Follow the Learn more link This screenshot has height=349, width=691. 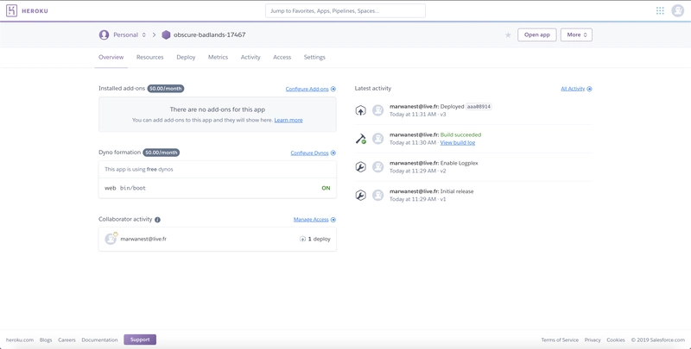(288, 120)
